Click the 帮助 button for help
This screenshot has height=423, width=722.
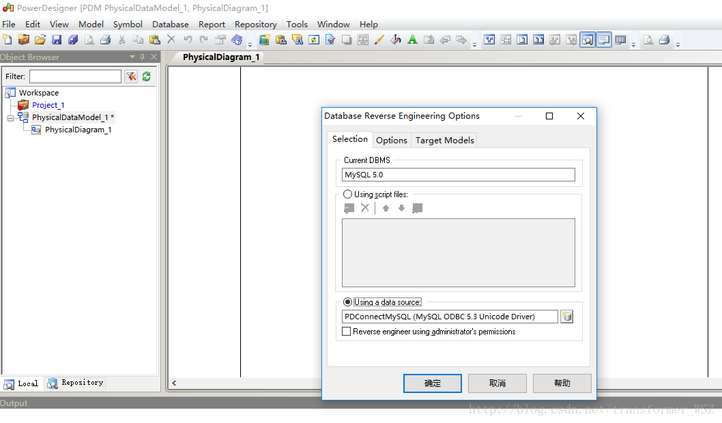pyautogui.click(x=562, y=383)
